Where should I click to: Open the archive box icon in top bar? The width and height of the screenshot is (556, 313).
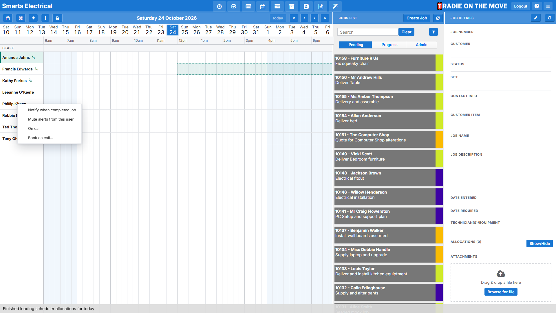[x=292, y=6]
